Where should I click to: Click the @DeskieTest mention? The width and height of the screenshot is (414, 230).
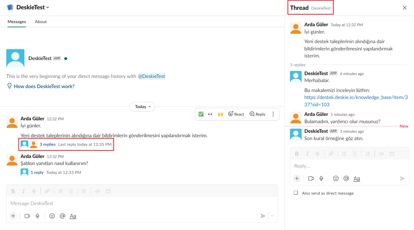152,76
